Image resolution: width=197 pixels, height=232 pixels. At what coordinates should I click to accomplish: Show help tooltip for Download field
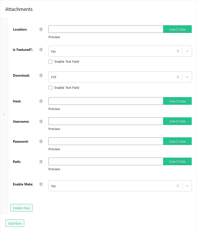pyautogui.click(x=41, y=75)
